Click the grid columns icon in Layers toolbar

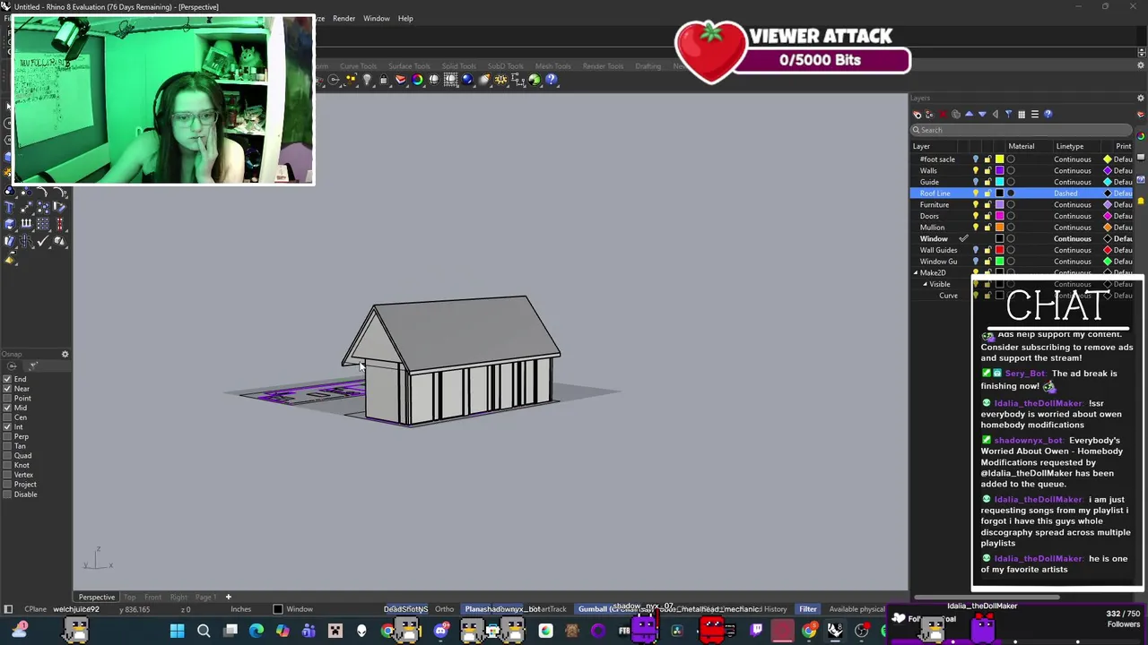[1022, 114]
